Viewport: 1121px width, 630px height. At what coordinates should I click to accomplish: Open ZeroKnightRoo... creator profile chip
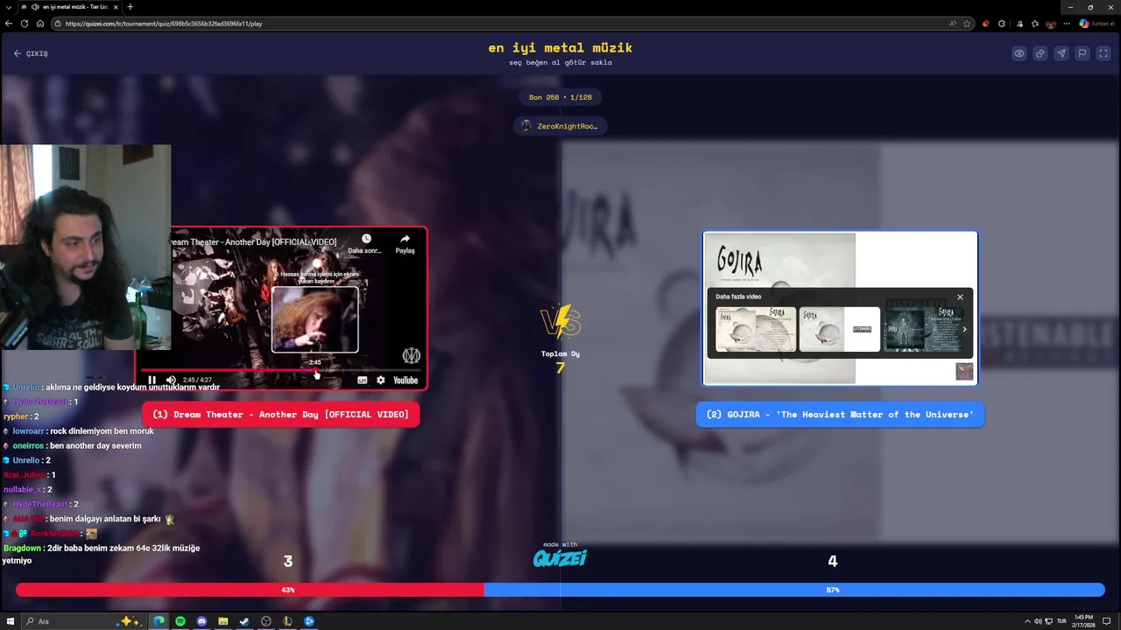coord(560,126)
